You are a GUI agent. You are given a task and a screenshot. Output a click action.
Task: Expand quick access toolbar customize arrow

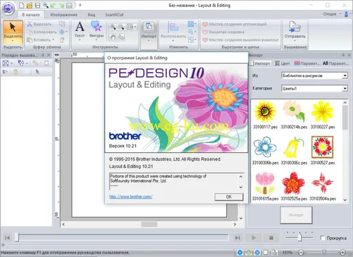click(80, 5)
